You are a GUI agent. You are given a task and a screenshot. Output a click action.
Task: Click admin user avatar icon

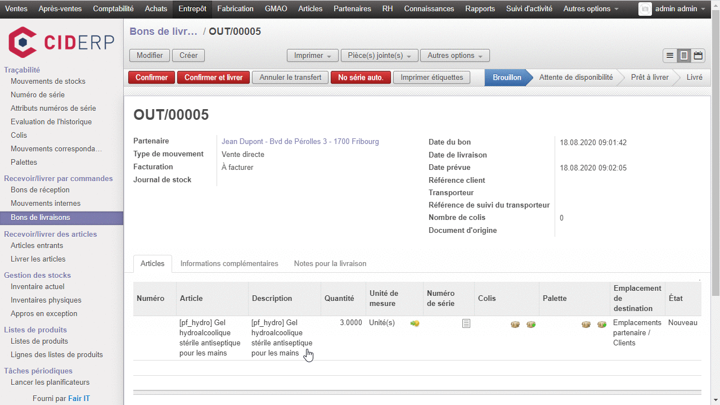click(x=645, y=9)
